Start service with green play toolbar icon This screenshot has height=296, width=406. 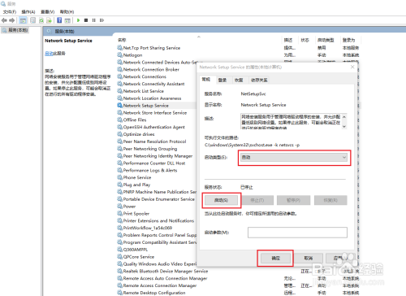[78, 20]
